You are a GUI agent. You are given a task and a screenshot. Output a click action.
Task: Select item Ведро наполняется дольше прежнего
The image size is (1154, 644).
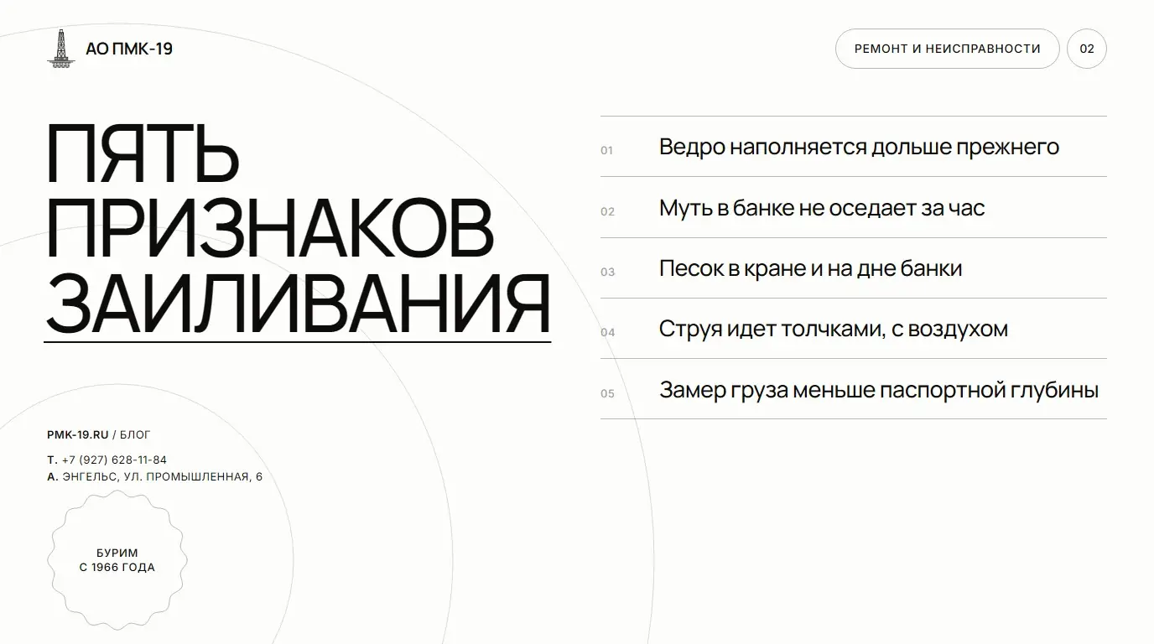click(x=859, y=147)
